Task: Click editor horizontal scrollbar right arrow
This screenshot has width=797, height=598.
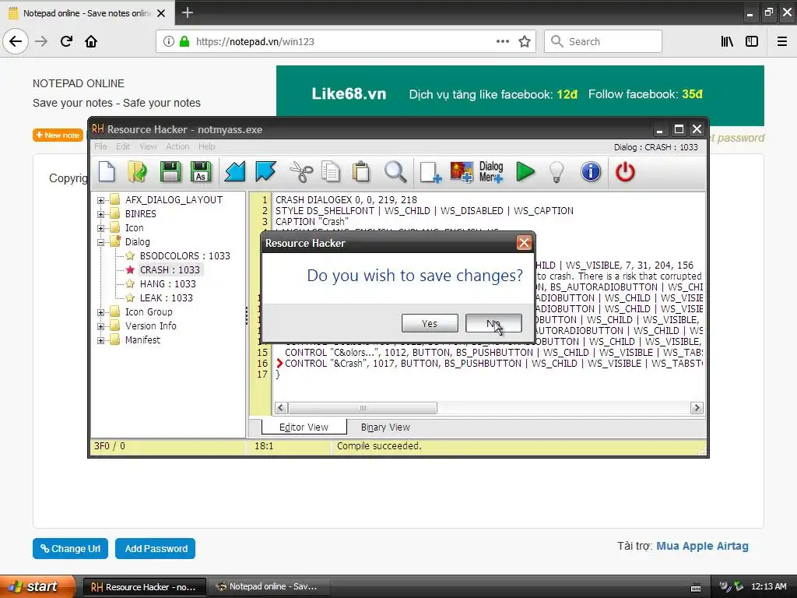Action: (x=697, y=408)
